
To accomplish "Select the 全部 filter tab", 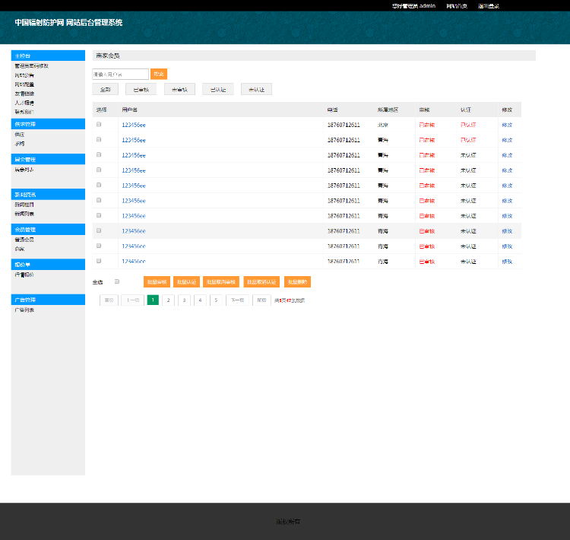I will pos(105,90).
